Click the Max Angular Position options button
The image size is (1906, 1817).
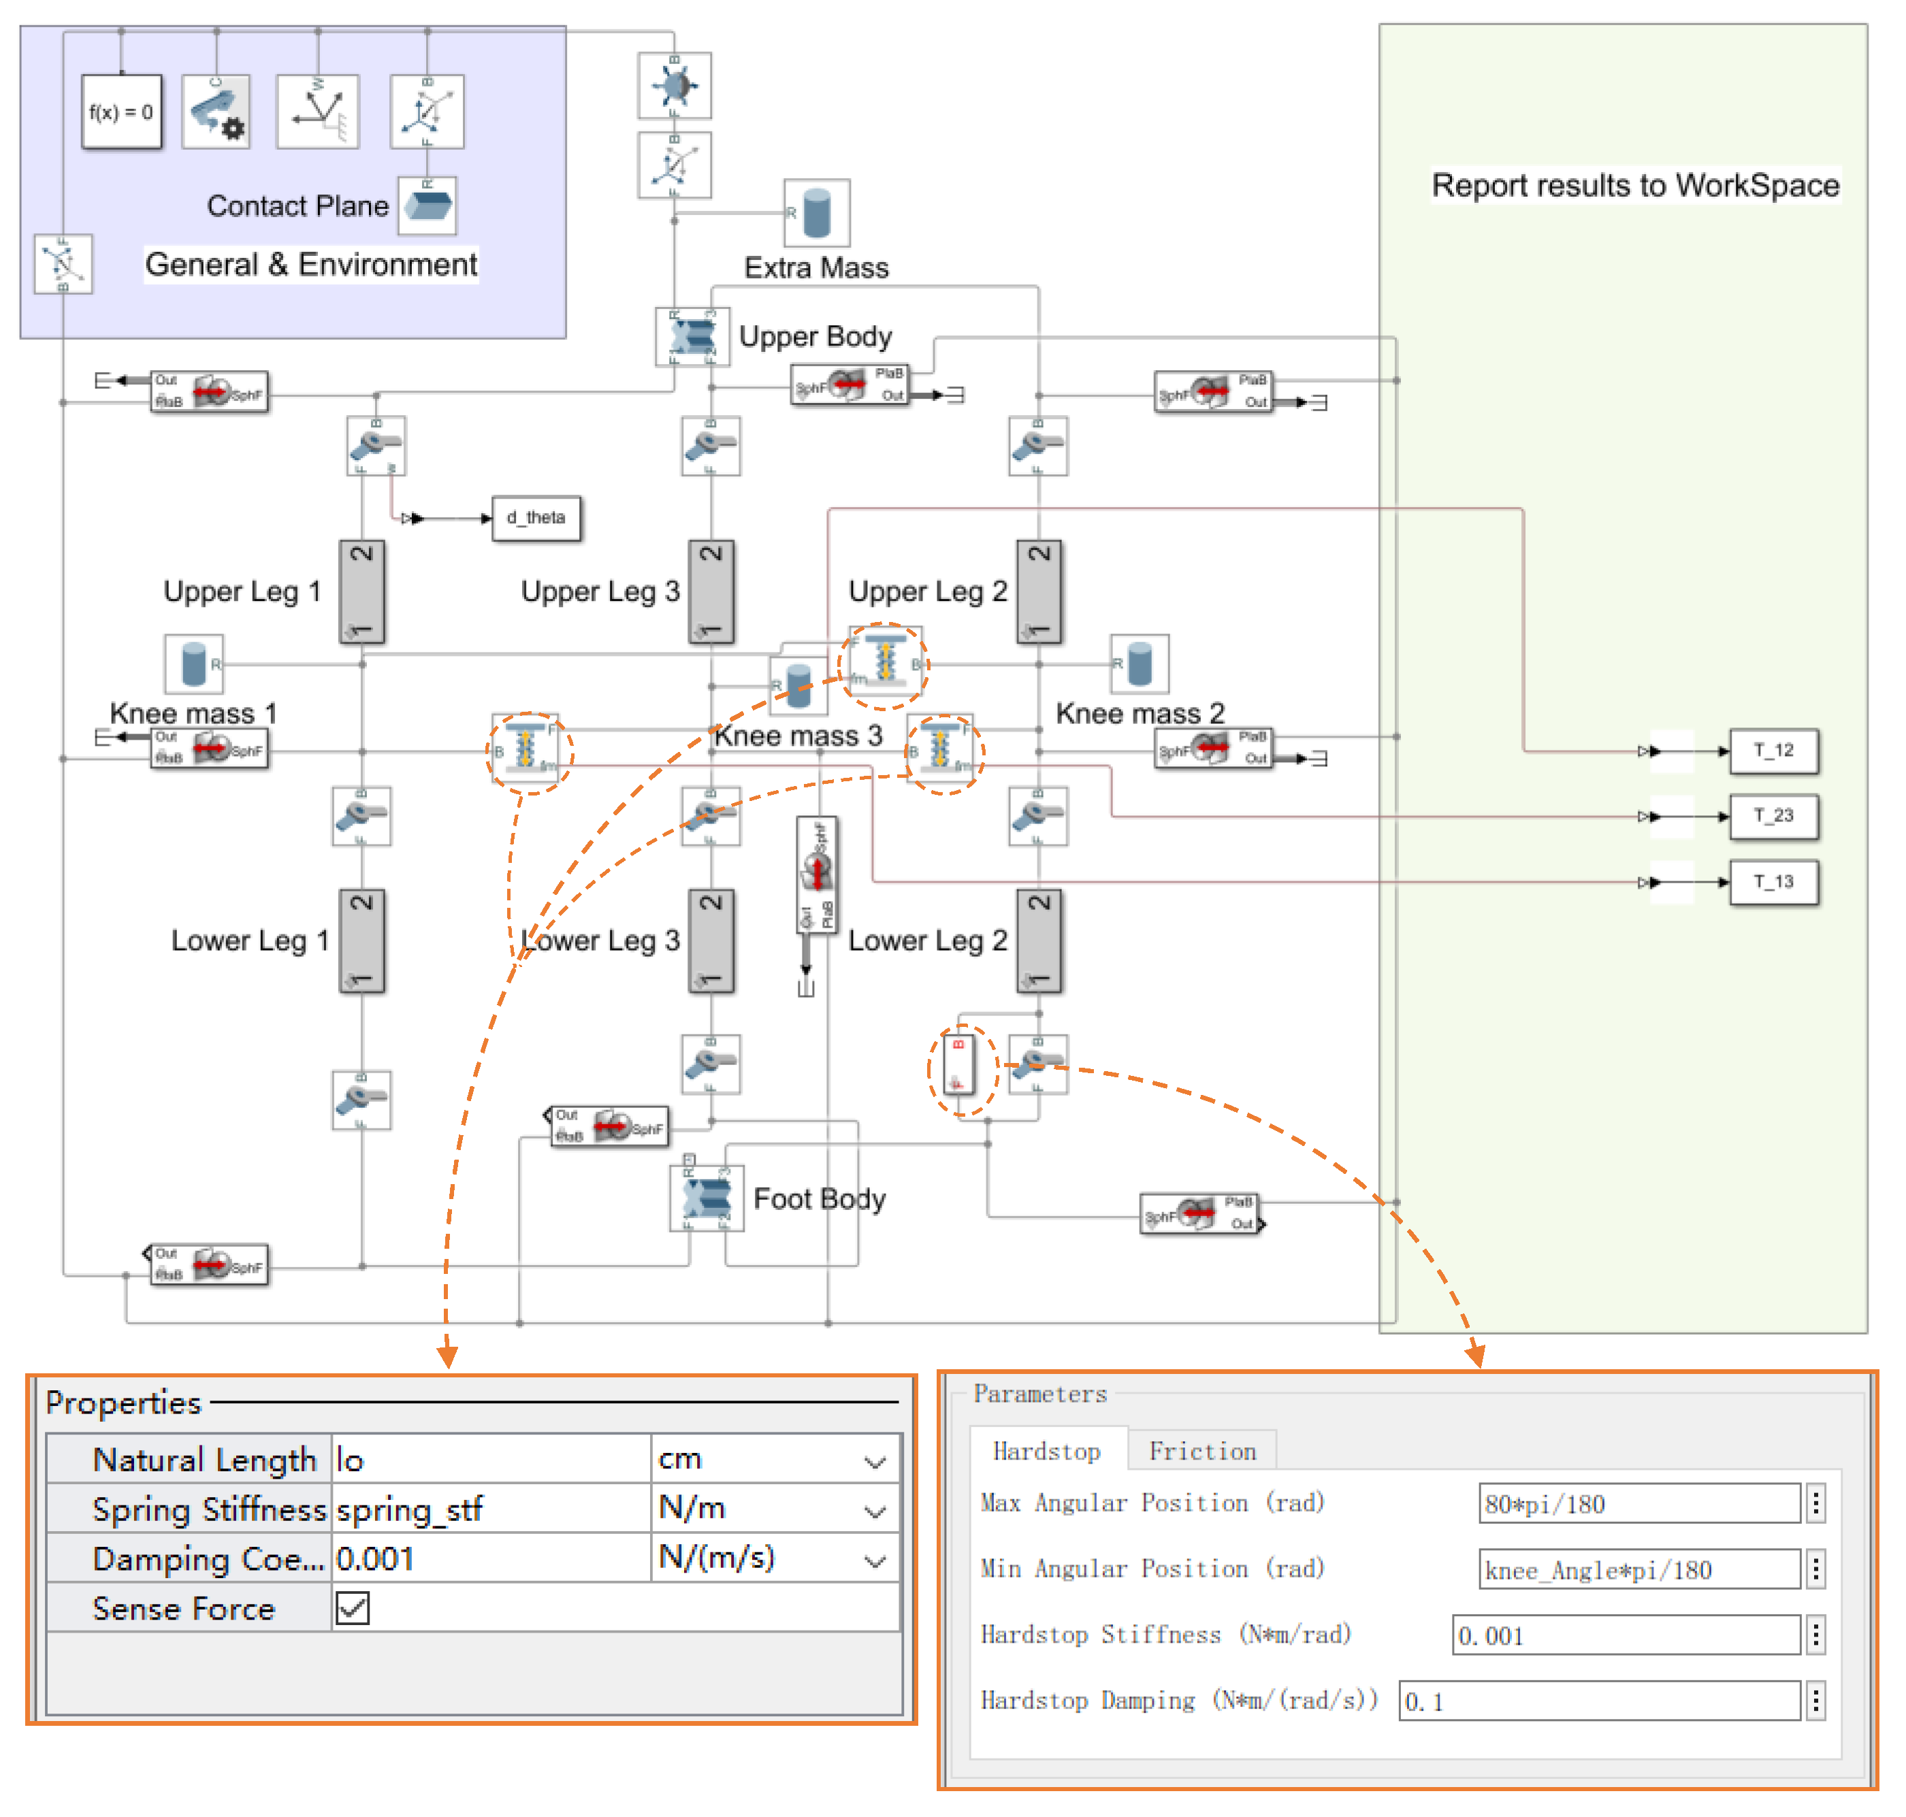(x=1816, y=1503)
